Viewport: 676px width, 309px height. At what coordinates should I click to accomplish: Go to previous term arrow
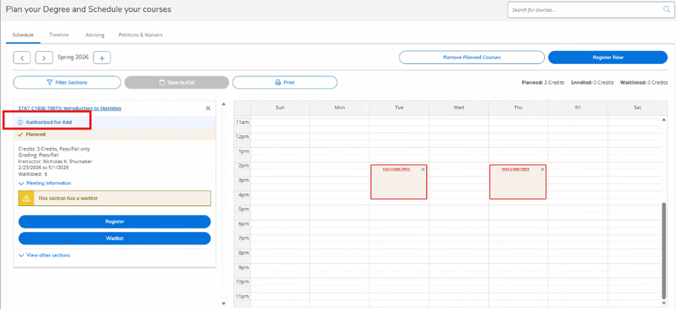tap(22, 58)
